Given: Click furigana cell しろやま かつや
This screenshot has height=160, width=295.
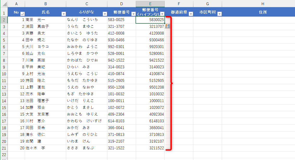Looking at the screenshot, I should [87, 54].
